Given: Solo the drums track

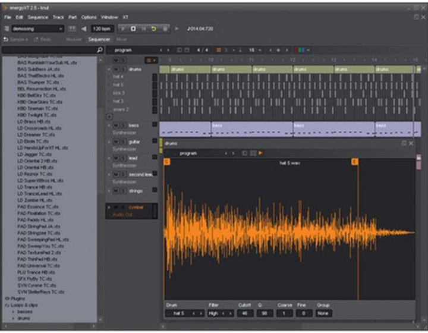Looking at the screenshot, I should point(123,70).
